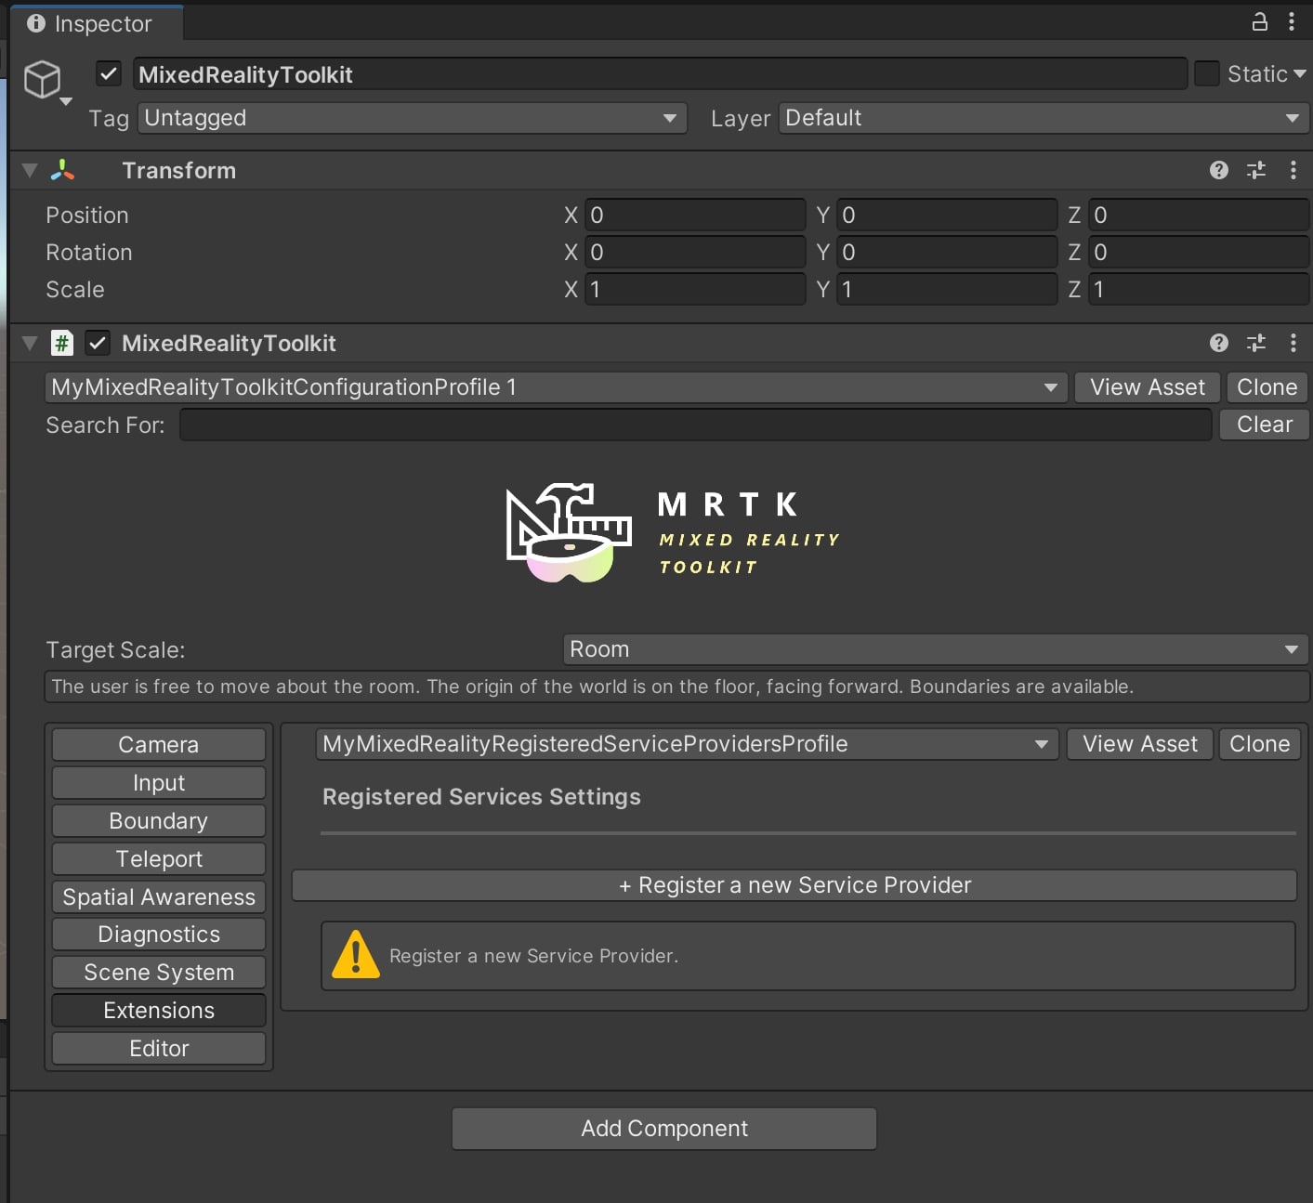The width and height of the screenshot is (1313, 1203).
Task: Click the Scale X value field
Action: [x=695, y=290]
